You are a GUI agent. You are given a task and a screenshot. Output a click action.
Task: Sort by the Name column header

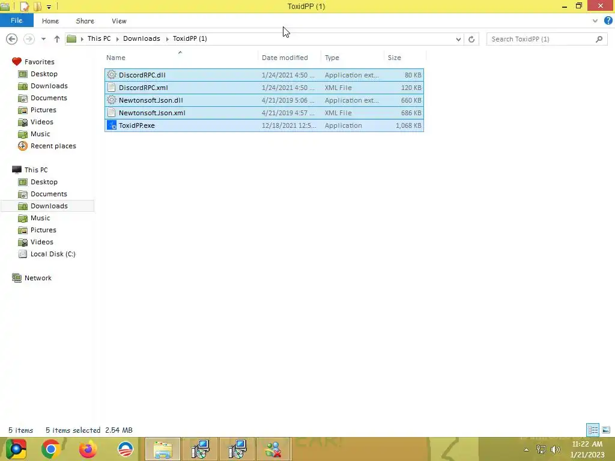[116, 58]
